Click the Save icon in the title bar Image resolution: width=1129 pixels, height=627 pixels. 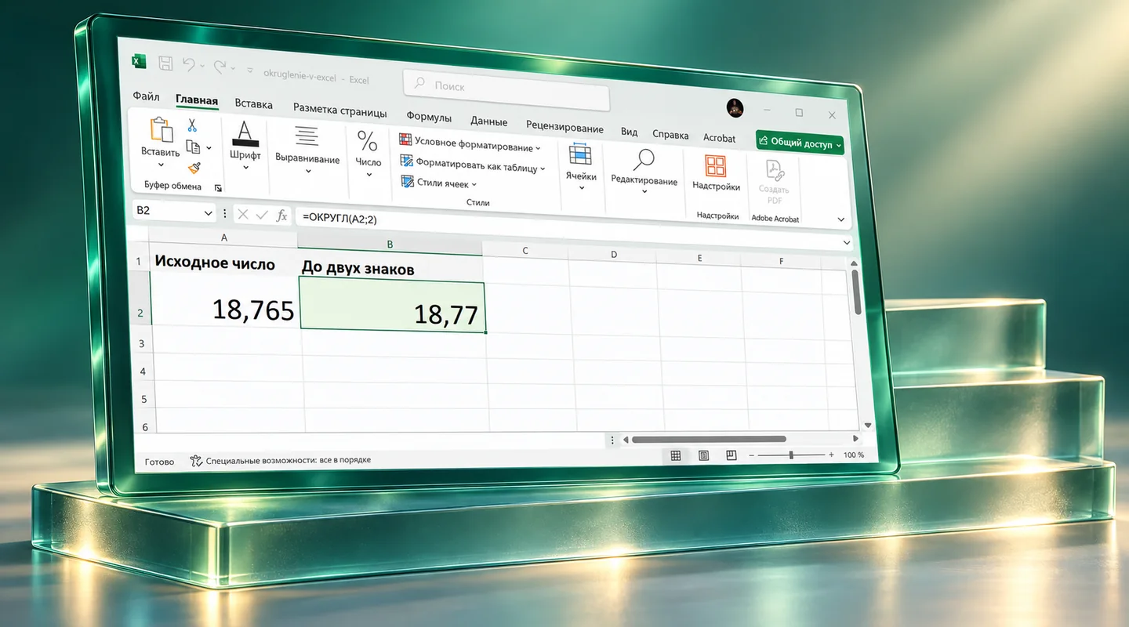165,63
